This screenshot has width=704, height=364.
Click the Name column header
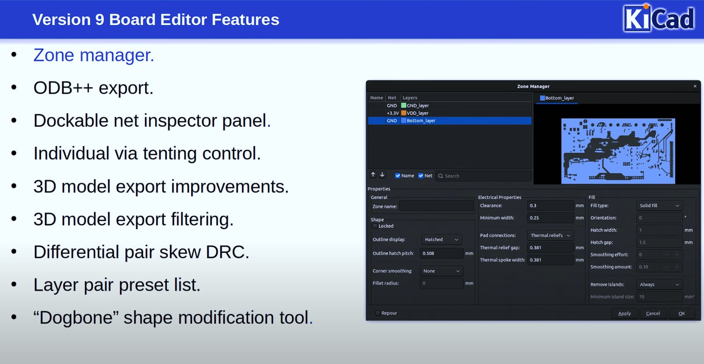point(376,98)
